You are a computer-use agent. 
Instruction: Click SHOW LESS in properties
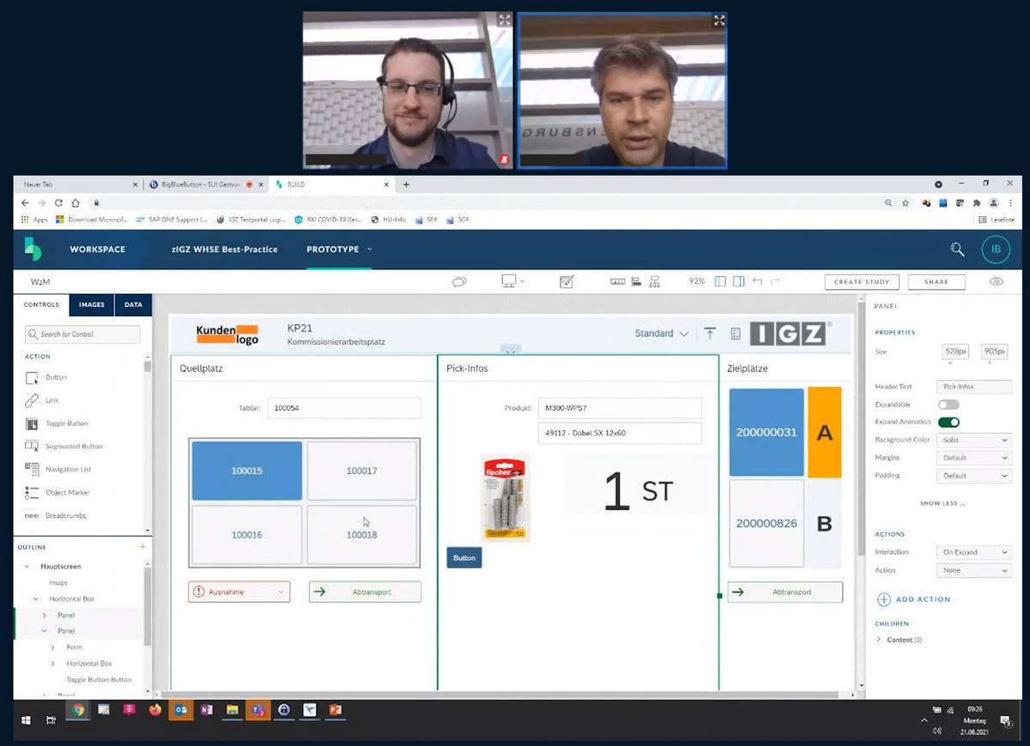942,503
